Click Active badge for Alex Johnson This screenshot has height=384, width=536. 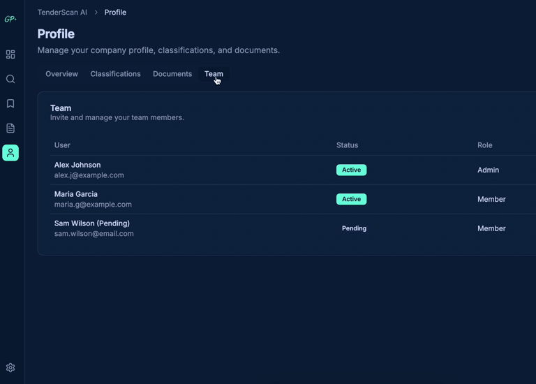point(352,170)
